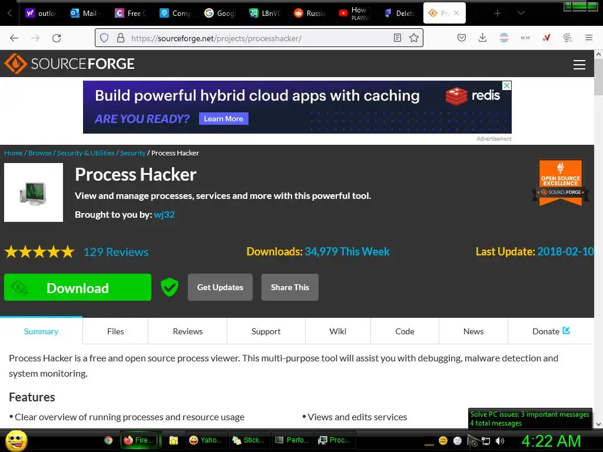Screen dimensions: 603x452
Task: Open the 129 Reviews link
Action: pyautogui.click(x=116, y=252)
